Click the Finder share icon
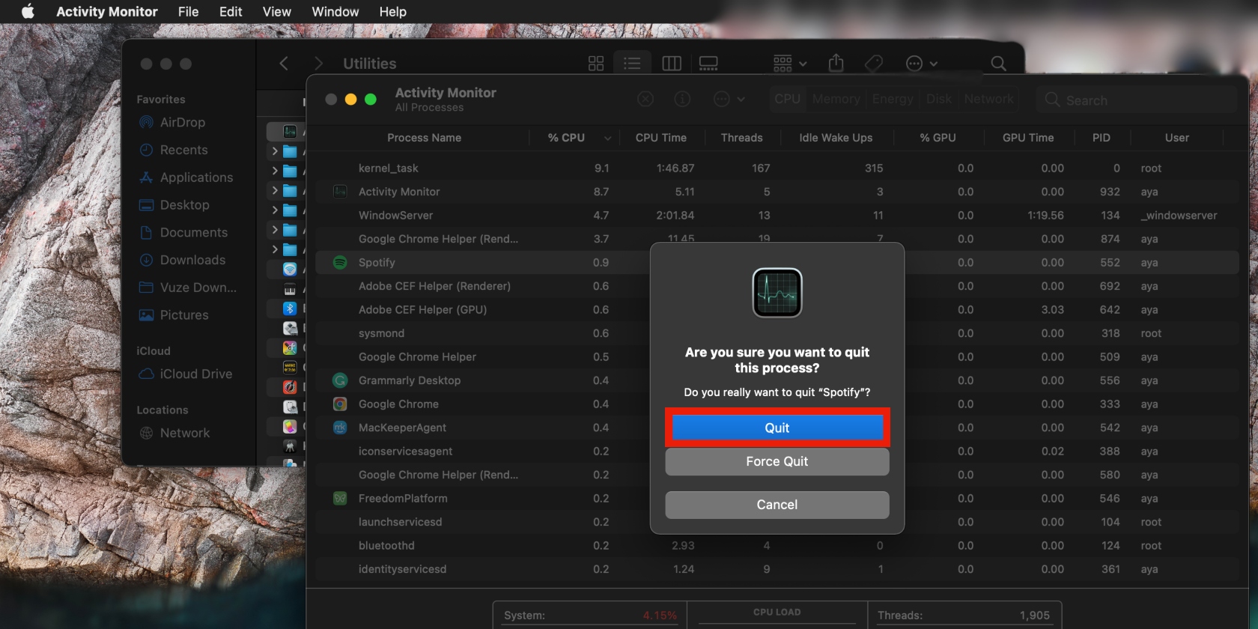Image resolution: width=1258 pixels, height=629 pixels. click(836, 64)
